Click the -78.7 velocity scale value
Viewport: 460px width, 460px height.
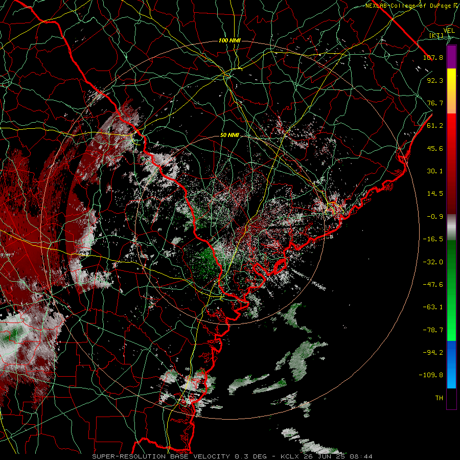[433, 330]
